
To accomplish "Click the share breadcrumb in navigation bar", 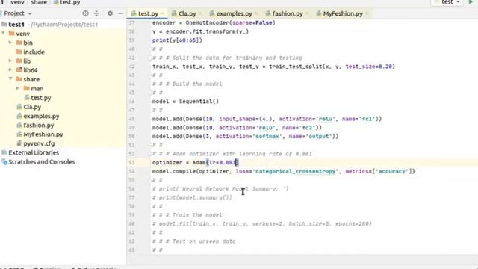I will click(x=39, y=2).
